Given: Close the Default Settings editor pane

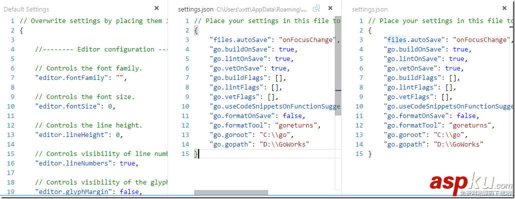Looking at the screenshot, I should tap(157, 8).
